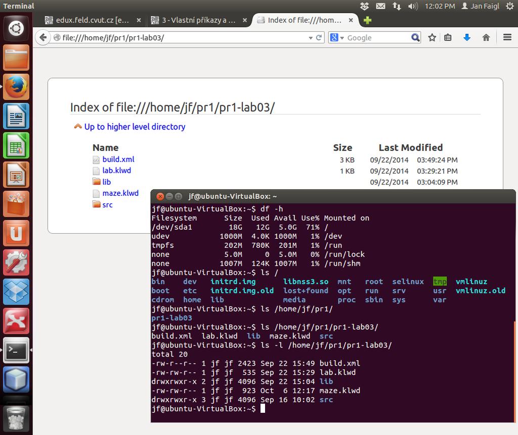Open sound volume indicator

pyautogui.click(x=413, y=6)
